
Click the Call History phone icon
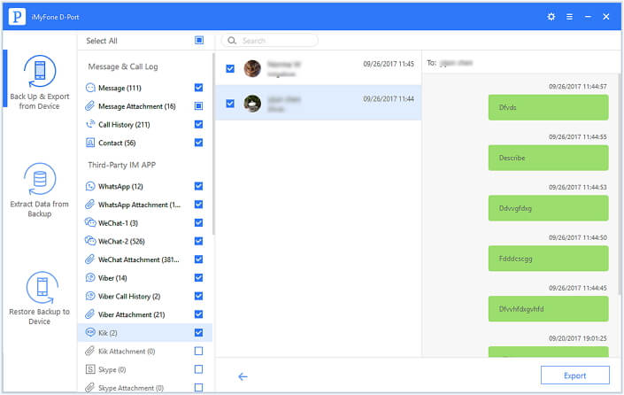pyautogui.click(x=90, y=124)
